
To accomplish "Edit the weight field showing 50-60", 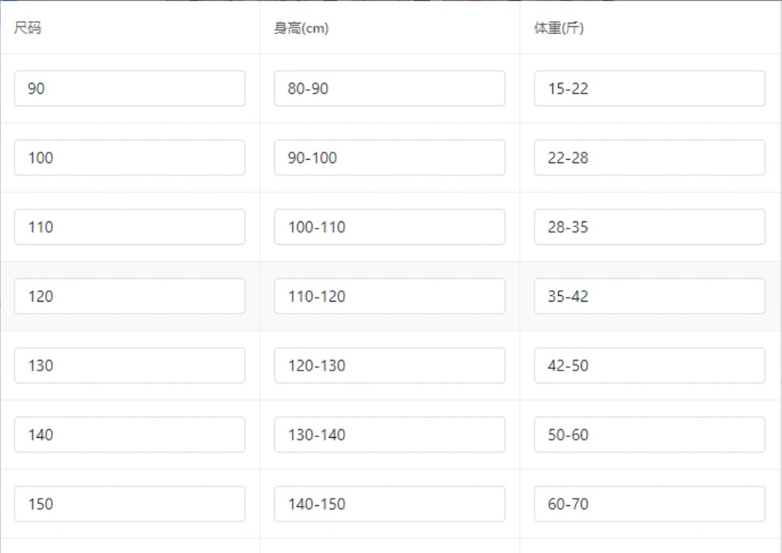I will (x=649, y=435).
